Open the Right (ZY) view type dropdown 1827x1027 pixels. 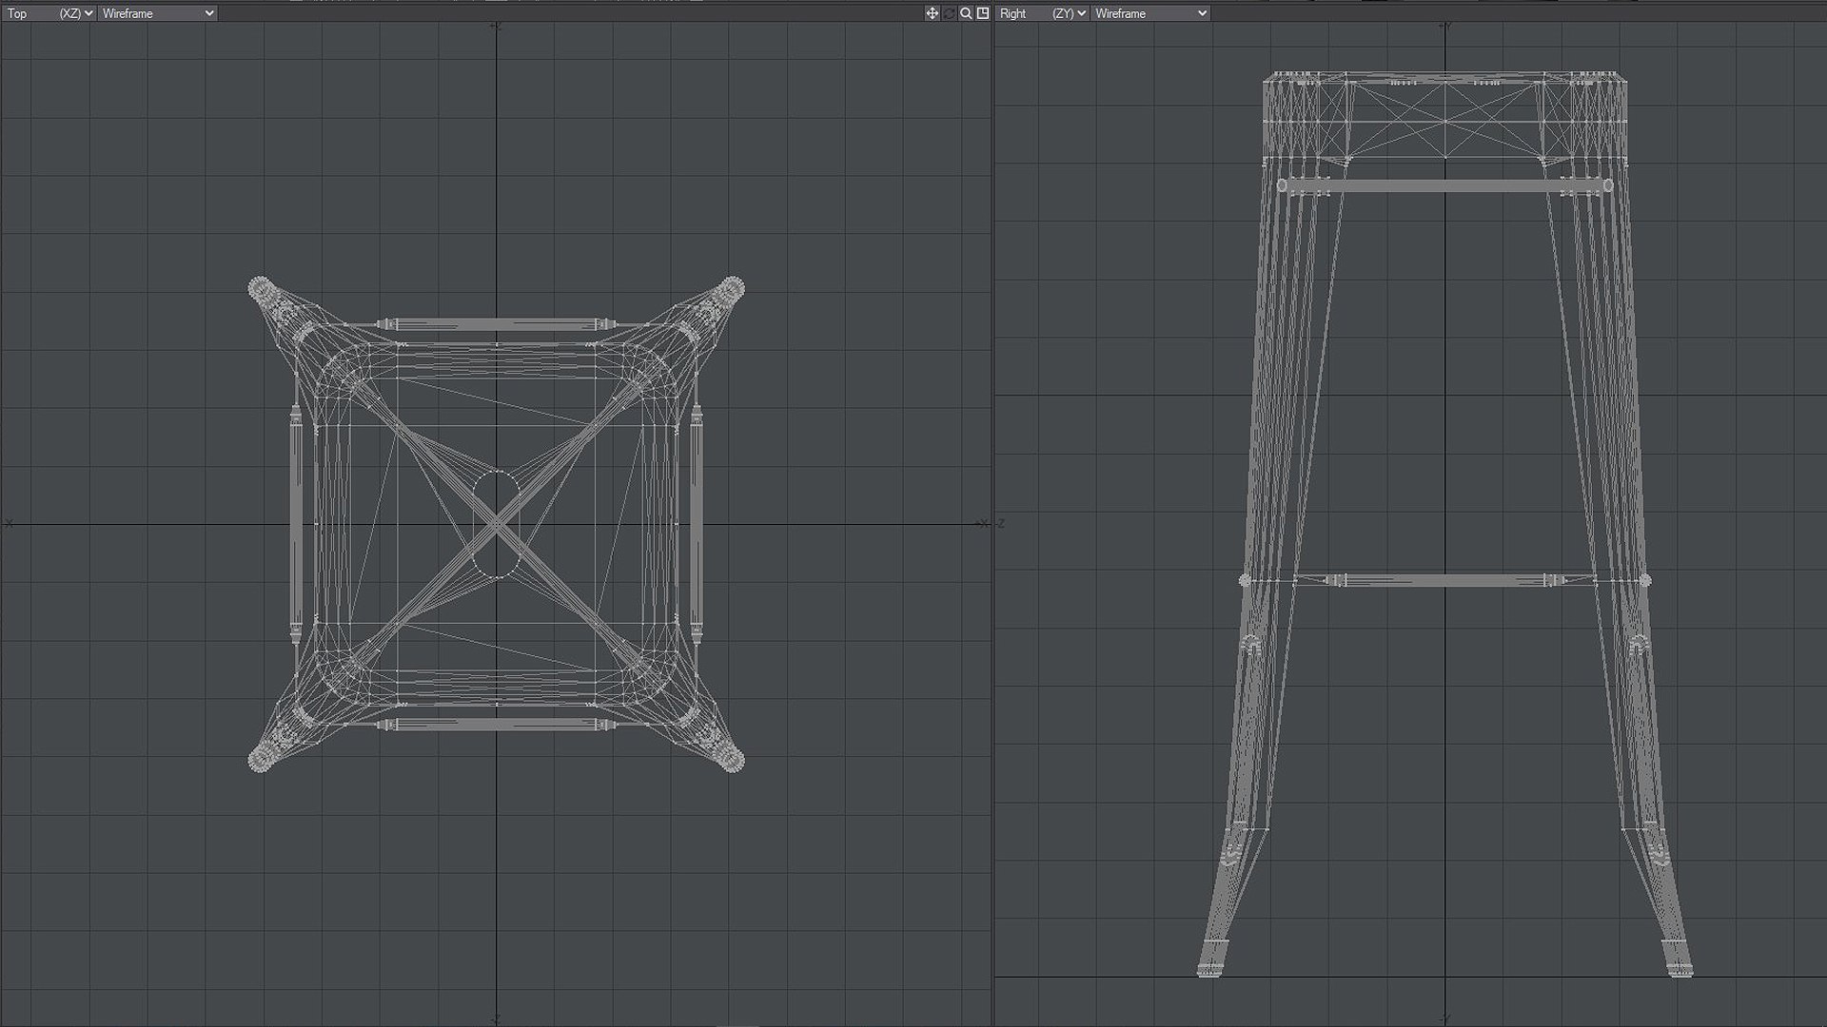pyautogui.click(x=1042, y=13)
